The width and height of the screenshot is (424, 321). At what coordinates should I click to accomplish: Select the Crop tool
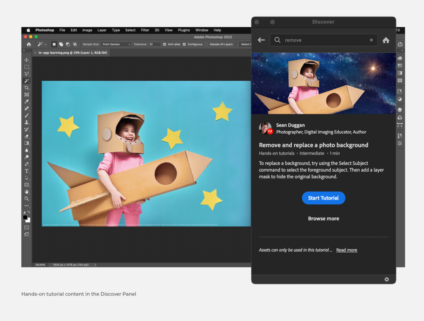(26, 88)
